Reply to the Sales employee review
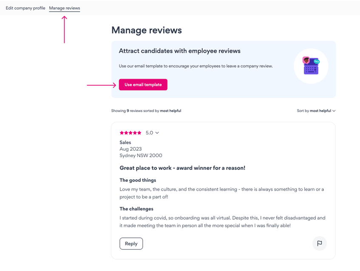 tap(131, 243)
